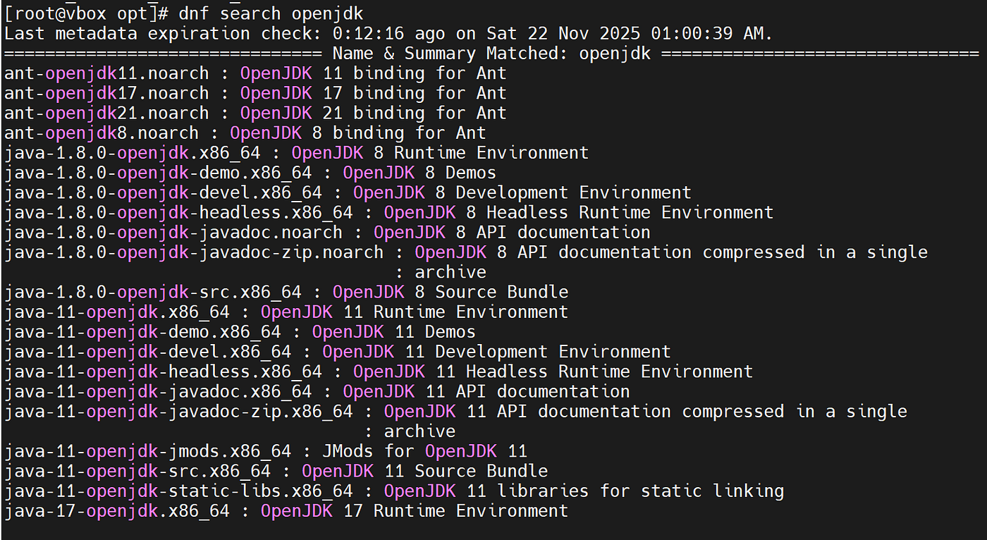The height and width of the screenshot is (540, 987).
Task: Click the java-11-openjdk-devel.x86_64 package
Action: click(x=147, y=352)
